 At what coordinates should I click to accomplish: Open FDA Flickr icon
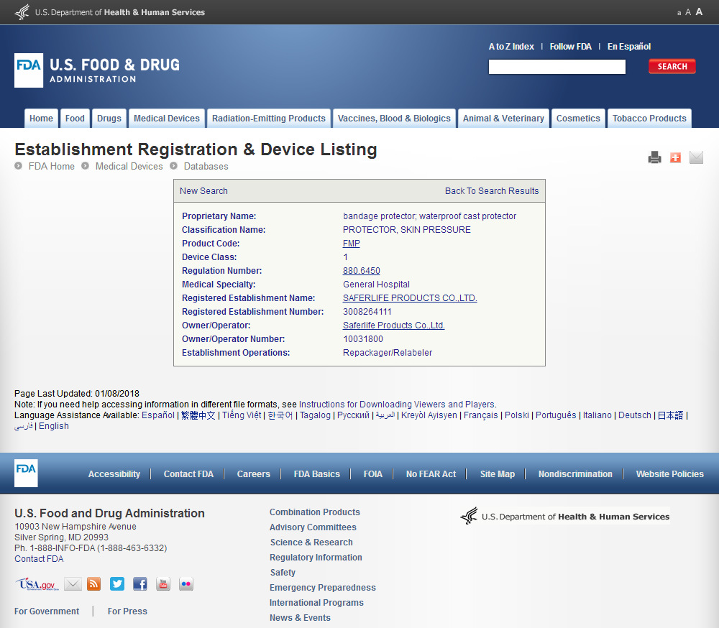coord(186,584)
